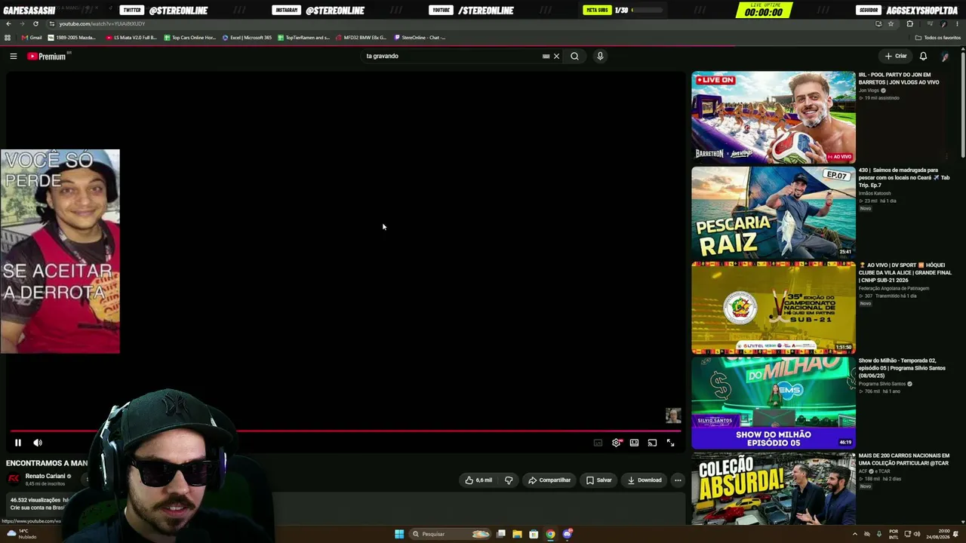This screenshot has width=966, height=543.
Task: Open the account avatar menu
Action: click(945, 56)
